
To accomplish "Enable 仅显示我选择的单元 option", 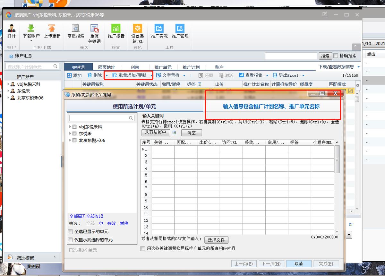I will pyautogui.click(x=70, y=239).
